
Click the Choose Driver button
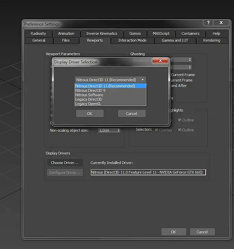pos(65,163)
